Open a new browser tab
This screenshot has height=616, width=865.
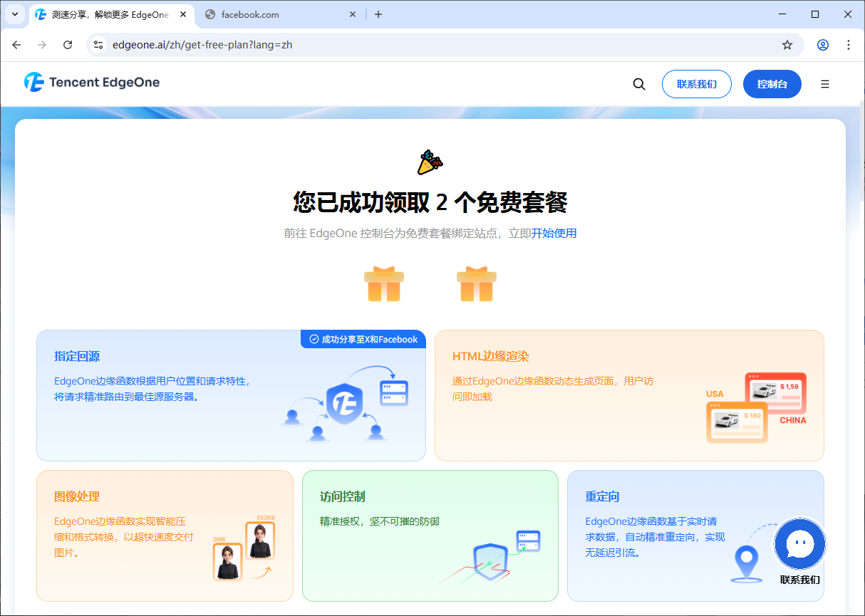(378, 14)
